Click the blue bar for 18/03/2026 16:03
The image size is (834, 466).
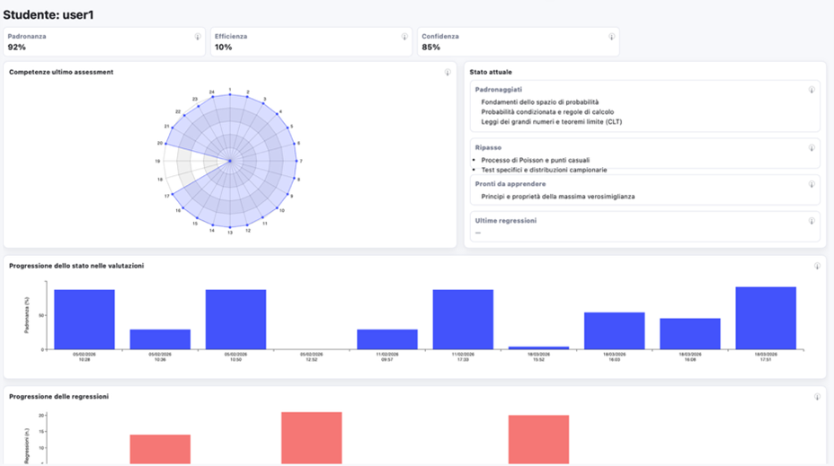tap(615, 331)
